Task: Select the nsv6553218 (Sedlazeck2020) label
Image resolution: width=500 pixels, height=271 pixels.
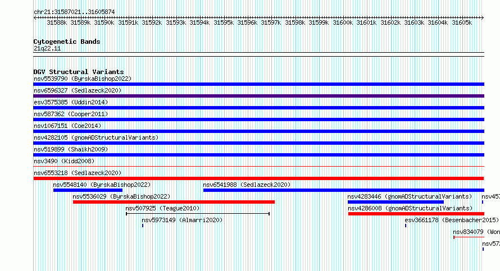Action: coord(78,173)
